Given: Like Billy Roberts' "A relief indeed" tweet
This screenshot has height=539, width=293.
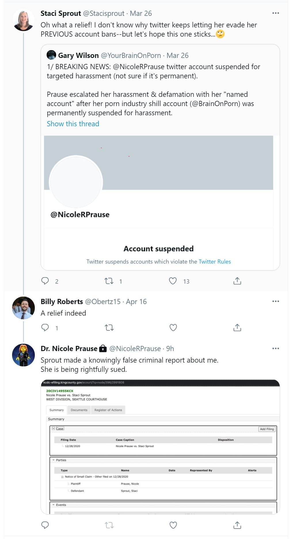Looking at the screenshot, I should pos(173,327).
